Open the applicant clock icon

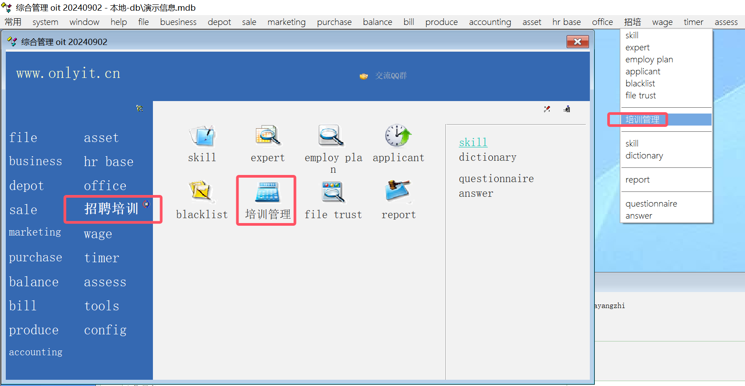(x=398, y=136)
